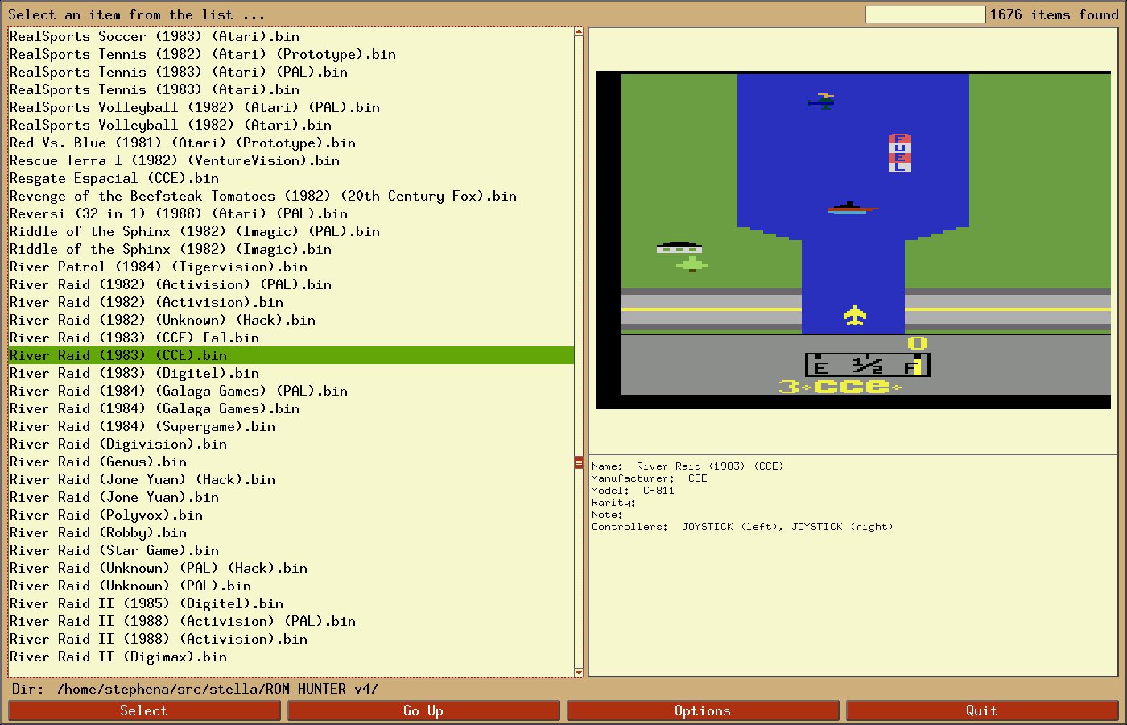Image resolution: width=1127 pixels, height=725 pixels.
Task: Click the red scrollbar thumb handle
Action: (578, 462)
